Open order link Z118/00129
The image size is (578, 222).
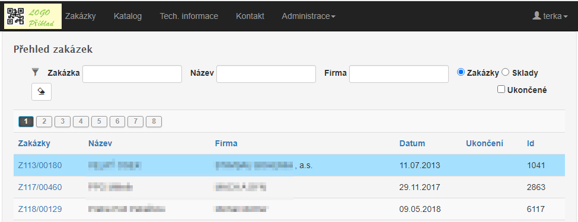(x=40, y=210)
